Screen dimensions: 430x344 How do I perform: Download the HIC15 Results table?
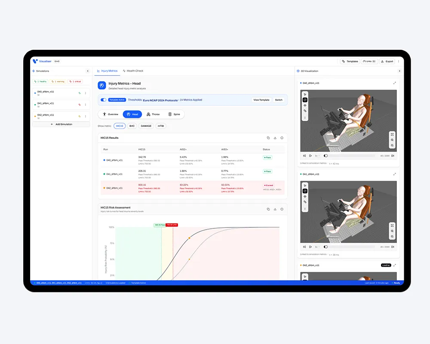click(275, 138)
